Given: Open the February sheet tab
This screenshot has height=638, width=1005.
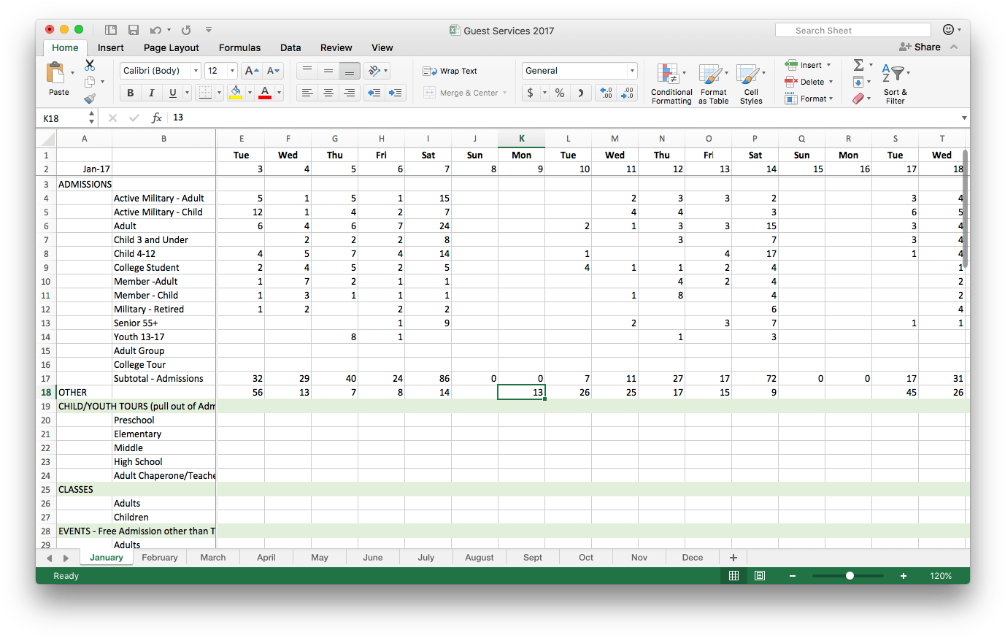Looking at the screenshot, I should [160, 557].
